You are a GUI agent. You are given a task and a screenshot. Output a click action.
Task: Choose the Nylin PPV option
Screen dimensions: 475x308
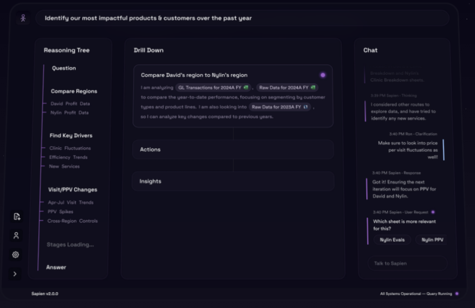pos(432,240)
